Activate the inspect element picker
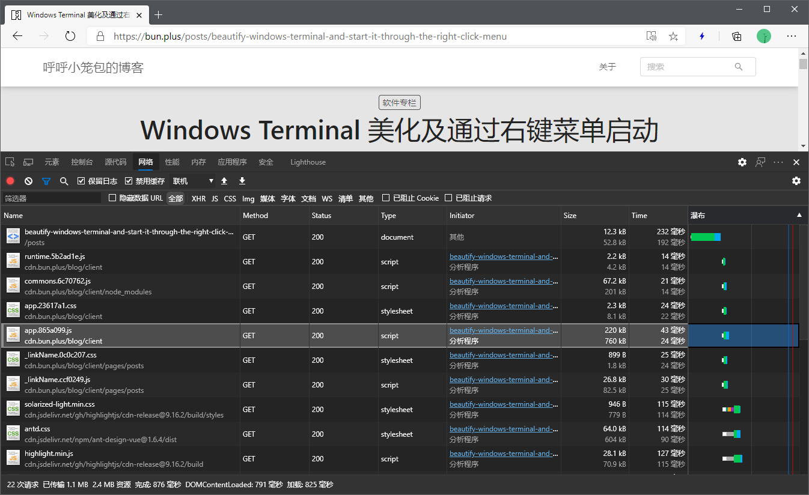 click(x=10, y=162)
